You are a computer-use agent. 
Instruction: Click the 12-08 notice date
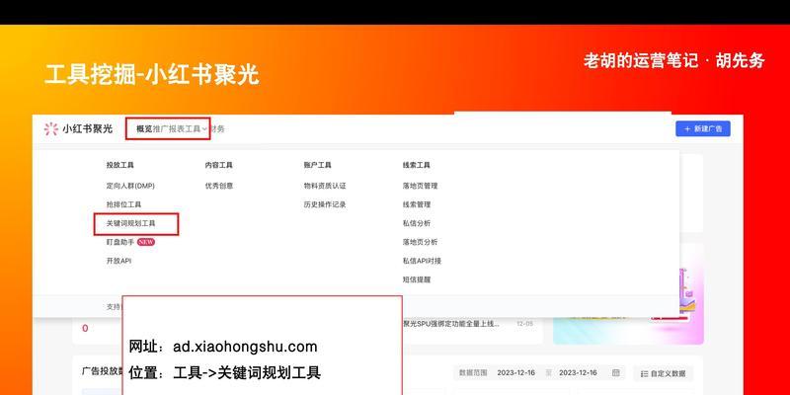tap(524, 324)
